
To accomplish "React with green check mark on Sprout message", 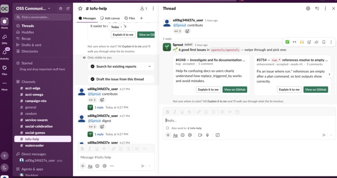I will (287, 42).
